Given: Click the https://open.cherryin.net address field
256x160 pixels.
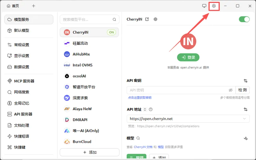Looking at the screenshot, I should (188, 119).
